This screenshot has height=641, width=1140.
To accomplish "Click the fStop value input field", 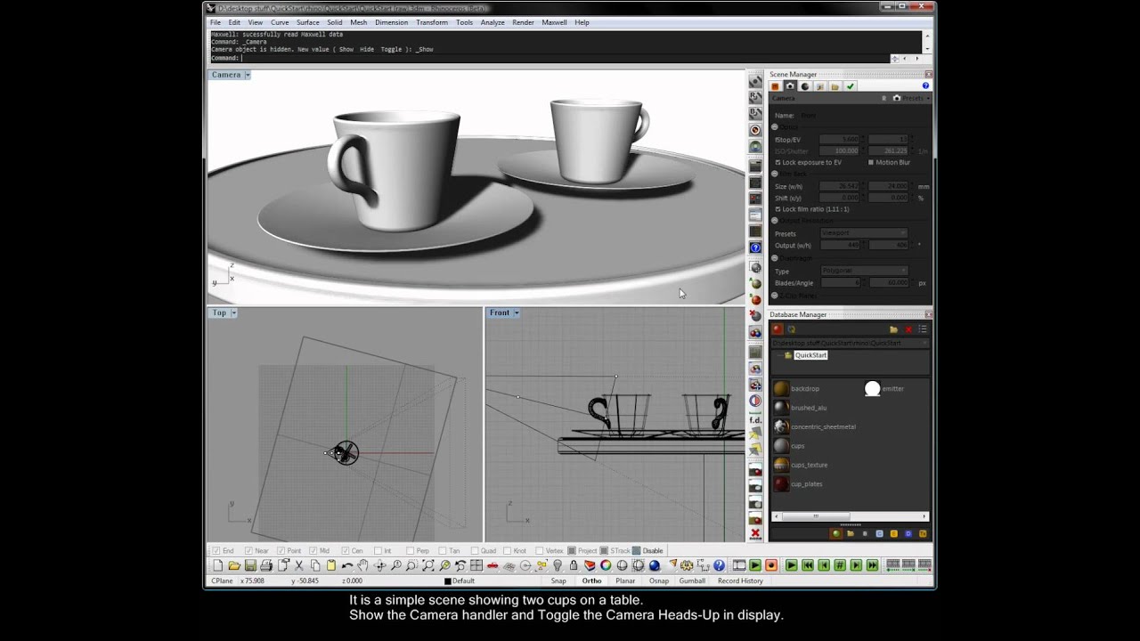I will pyautogui.click(x=840, y=139).
